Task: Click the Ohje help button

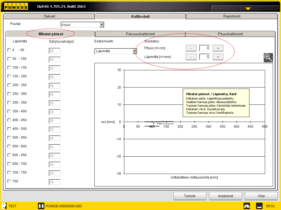Action: coord(261,196)
